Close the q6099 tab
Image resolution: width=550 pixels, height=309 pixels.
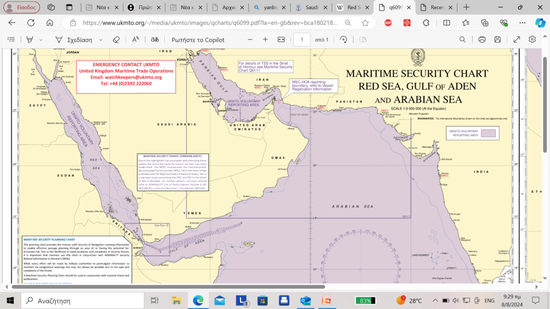tap(409, 8)
